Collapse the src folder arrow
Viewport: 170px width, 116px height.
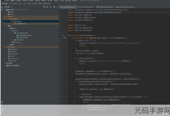point(7,26)
